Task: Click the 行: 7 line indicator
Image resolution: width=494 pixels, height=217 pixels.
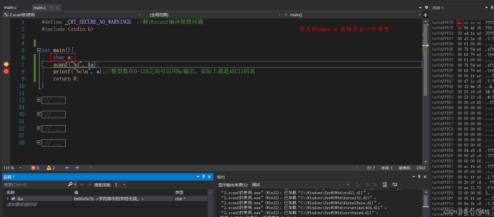Action: (371, 168)
